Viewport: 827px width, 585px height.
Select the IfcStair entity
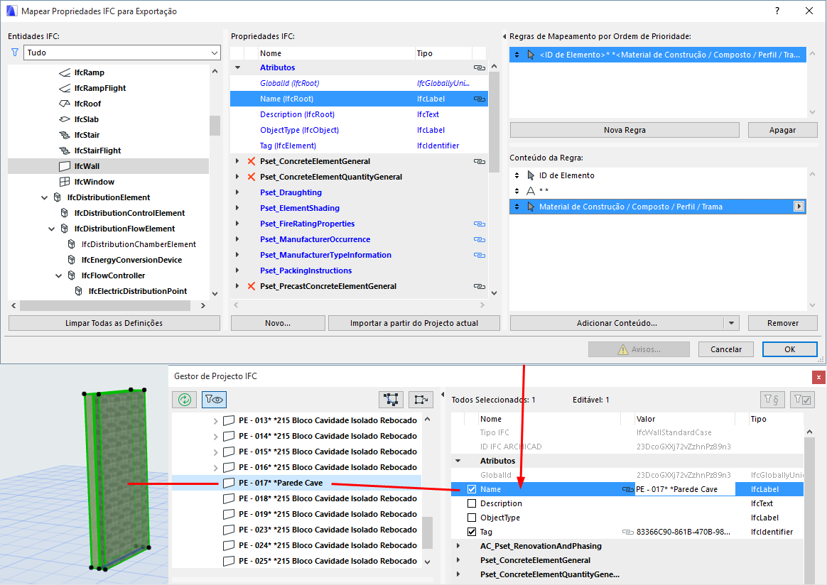pos(87,135)
